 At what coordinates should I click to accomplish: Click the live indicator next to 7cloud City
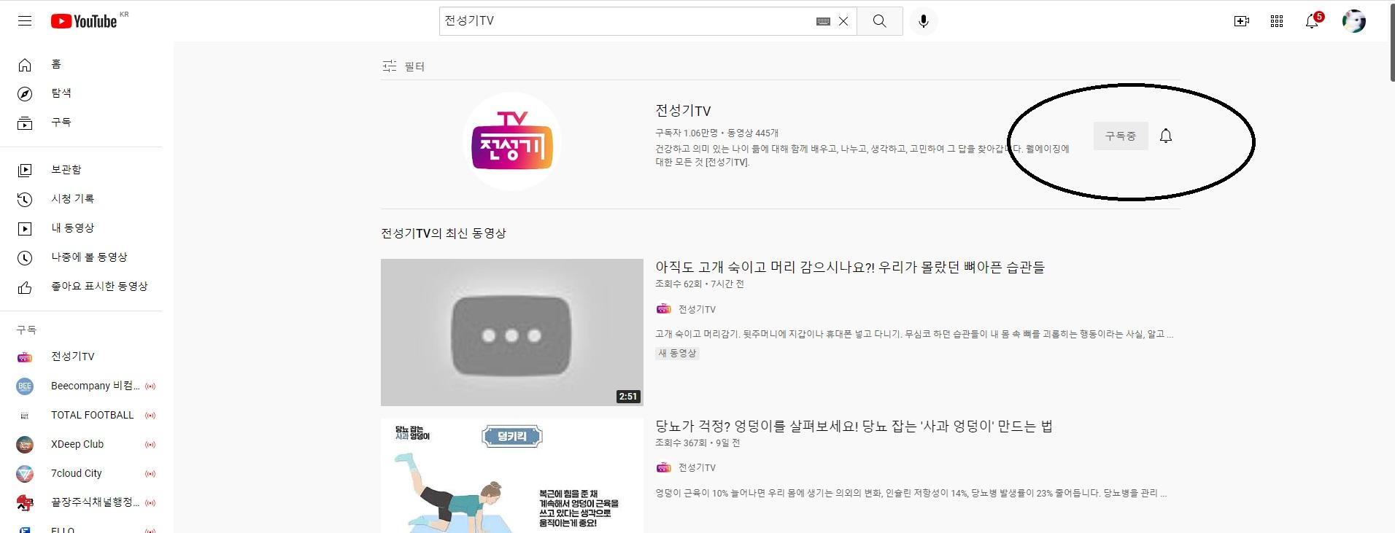150,474
